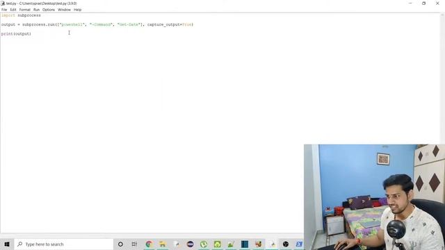Click 'capture_output' argument in the code
445x250 pixels.
pyautogui.click(x=163, y=25)
